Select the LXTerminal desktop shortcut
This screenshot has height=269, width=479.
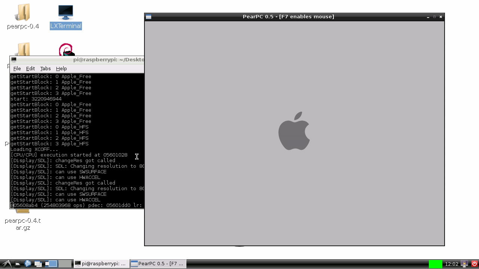tap(65, 13)
